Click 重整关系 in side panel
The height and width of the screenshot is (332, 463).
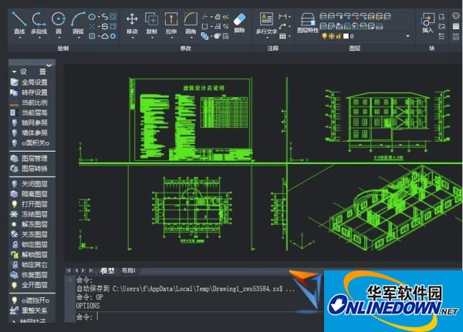point(29,310)
